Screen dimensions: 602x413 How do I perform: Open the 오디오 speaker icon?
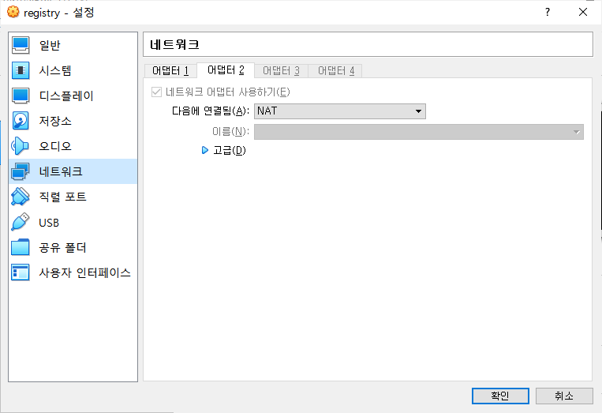click(21, 146)
